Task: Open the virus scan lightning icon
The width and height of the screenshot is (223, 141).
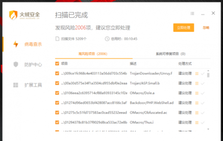Action: [16, 44]
